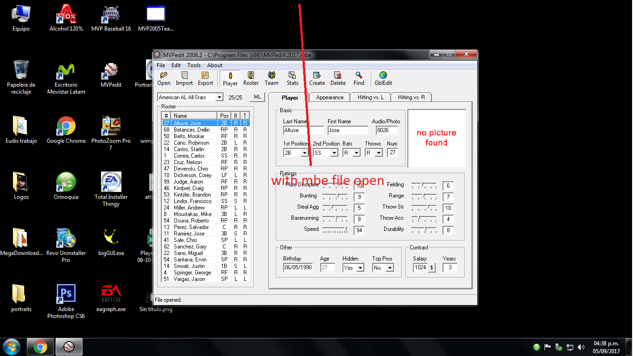Click the Create player icon

pos(317,78)
